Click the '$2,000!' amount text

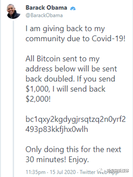(38, 99)
